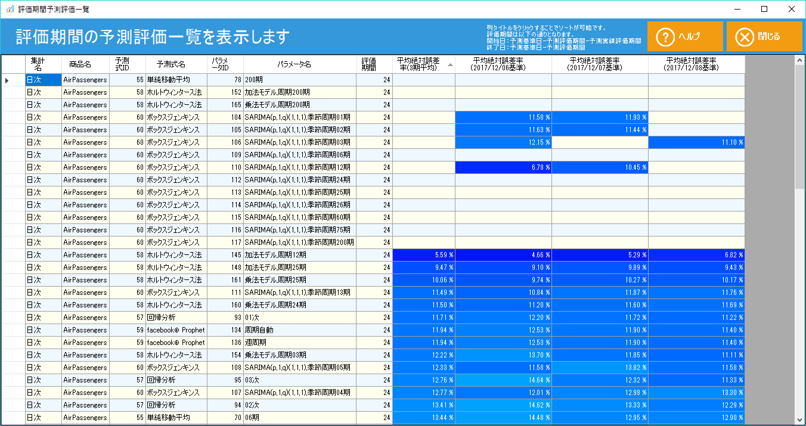Select the 13.70 % error cell
Screen dimensions: 806x426
click(503, 355)
